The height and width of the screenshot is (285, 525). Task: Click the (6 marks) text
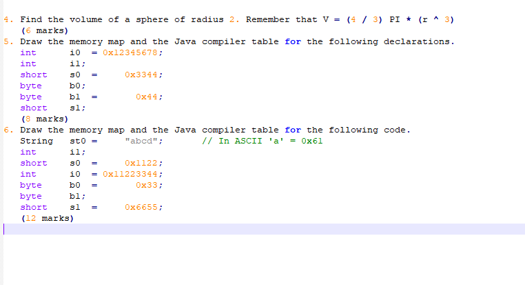pos(45,30)
